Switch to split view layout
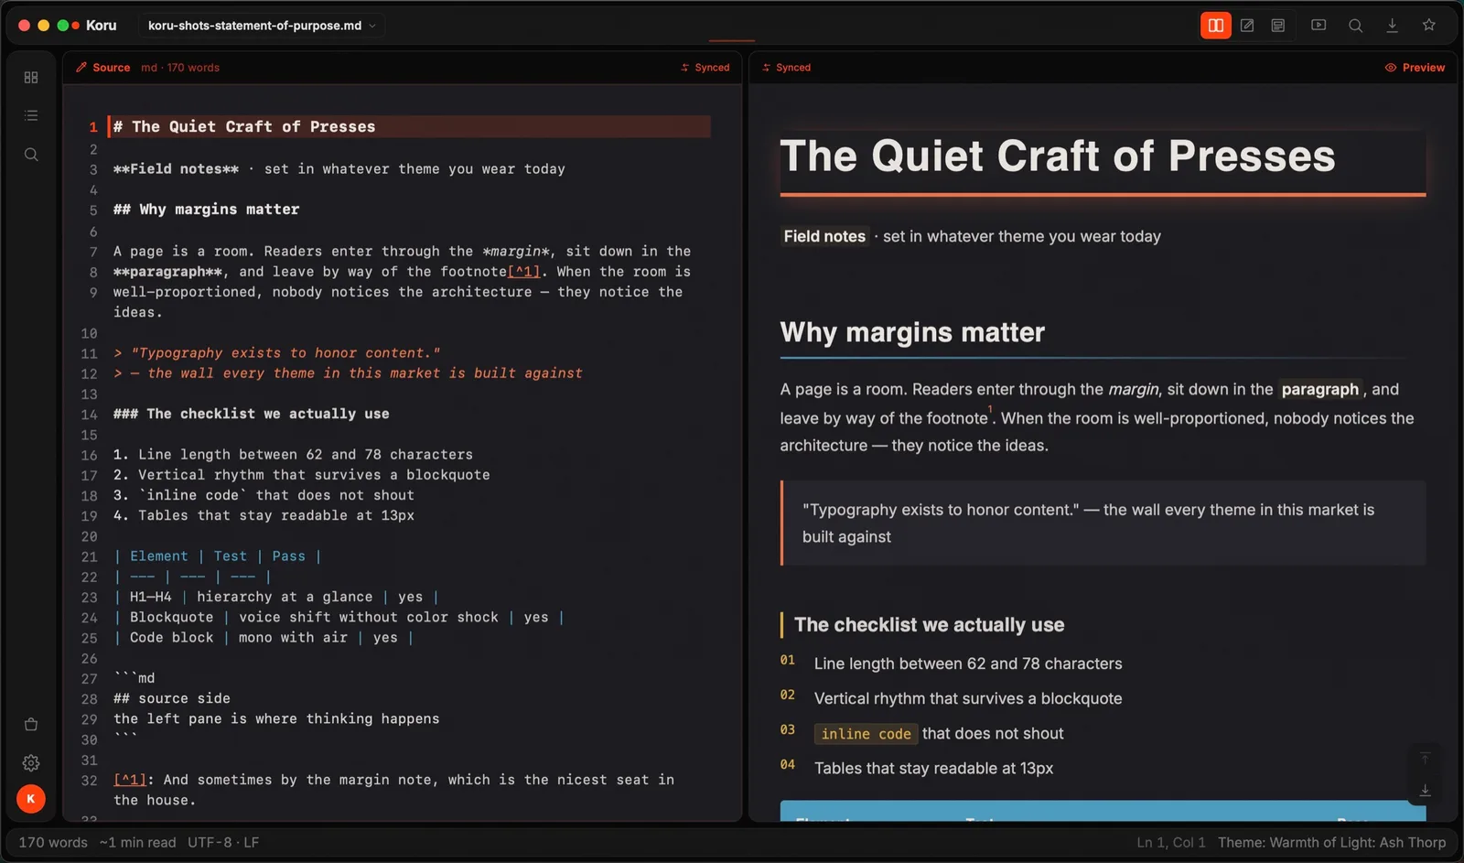The height and width of the screenshot is (863, 1464). (x=1215, y=26)
